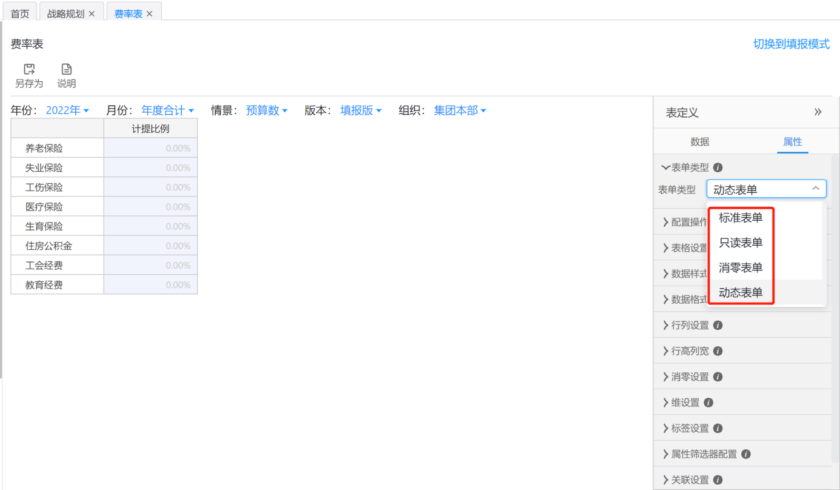Go to the 首页 tab
The image size is (840, 490).
tap(20, 14)
